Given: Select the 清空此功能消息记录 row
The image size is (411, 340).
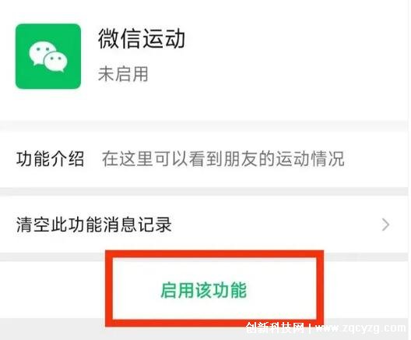Looking at the screenshot, I should pyautogui.click(x=205, y=225).
